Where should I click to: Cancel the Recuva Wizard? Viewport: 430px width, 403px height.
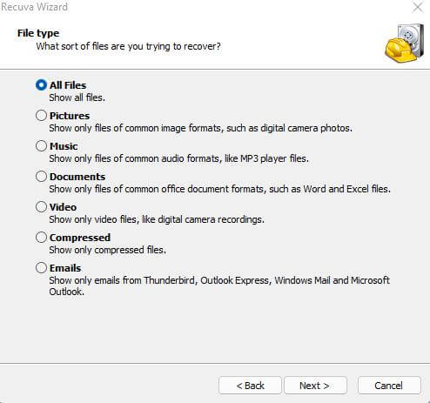389,386
